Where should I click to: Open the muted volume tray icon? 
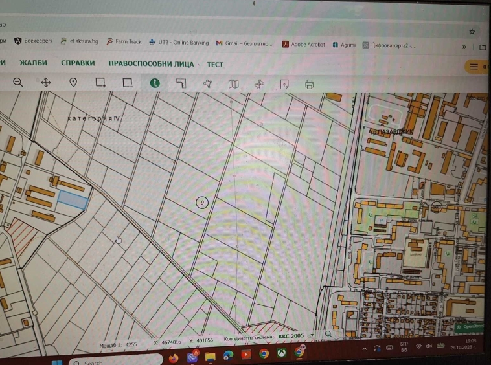tap(429, 346)
